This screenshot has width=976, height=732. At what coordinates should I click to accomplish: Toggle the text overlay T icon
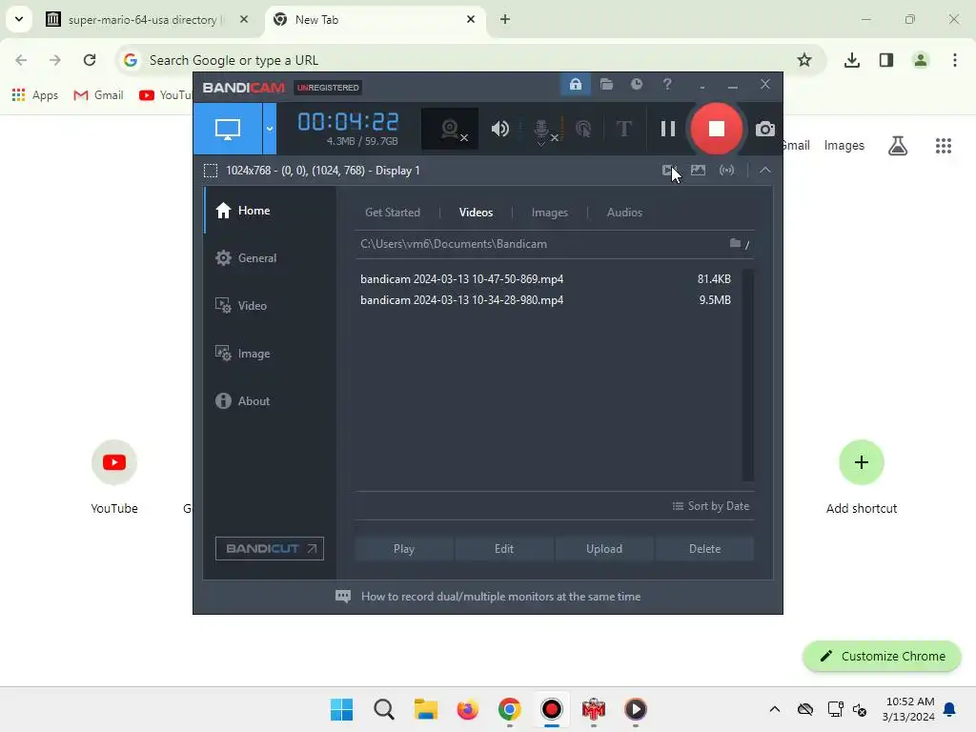pos(623,129)
